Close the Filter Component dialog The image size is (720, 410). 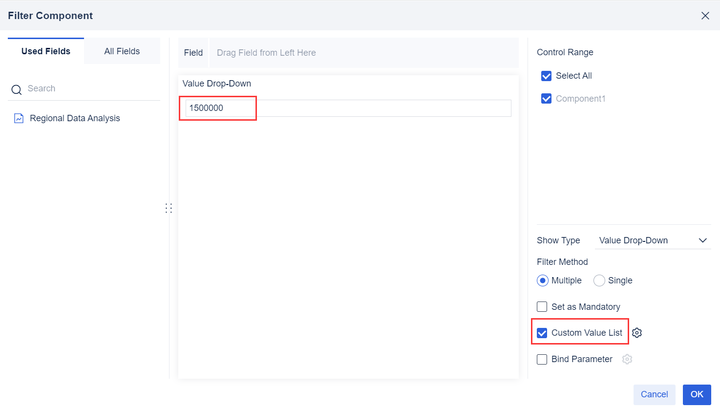pos(705,15)
